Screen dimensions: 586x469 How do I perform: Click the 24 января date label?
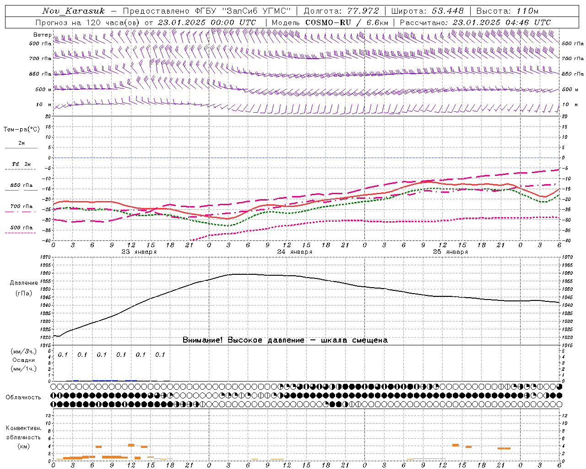point(295,252)
